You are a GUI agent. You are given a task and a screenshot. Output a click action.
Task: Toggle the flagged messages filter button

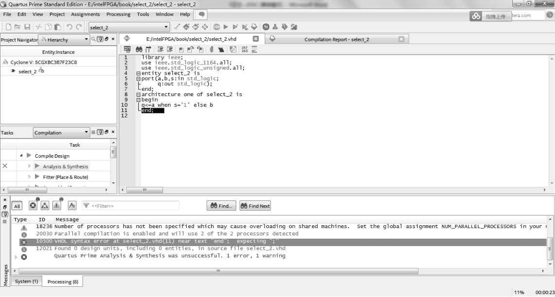pos(72,206)
